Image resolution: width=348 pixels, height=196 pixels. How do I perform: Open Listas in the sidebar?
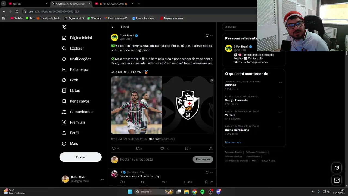tap(71, 91)
